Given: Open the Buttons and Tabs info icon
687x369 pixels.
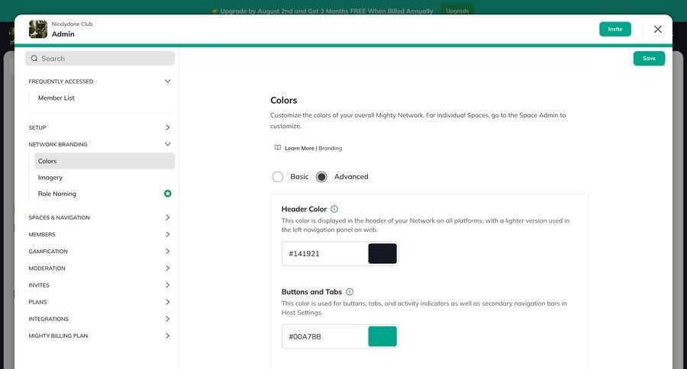Looking at the screenshot, I should 350,291.
